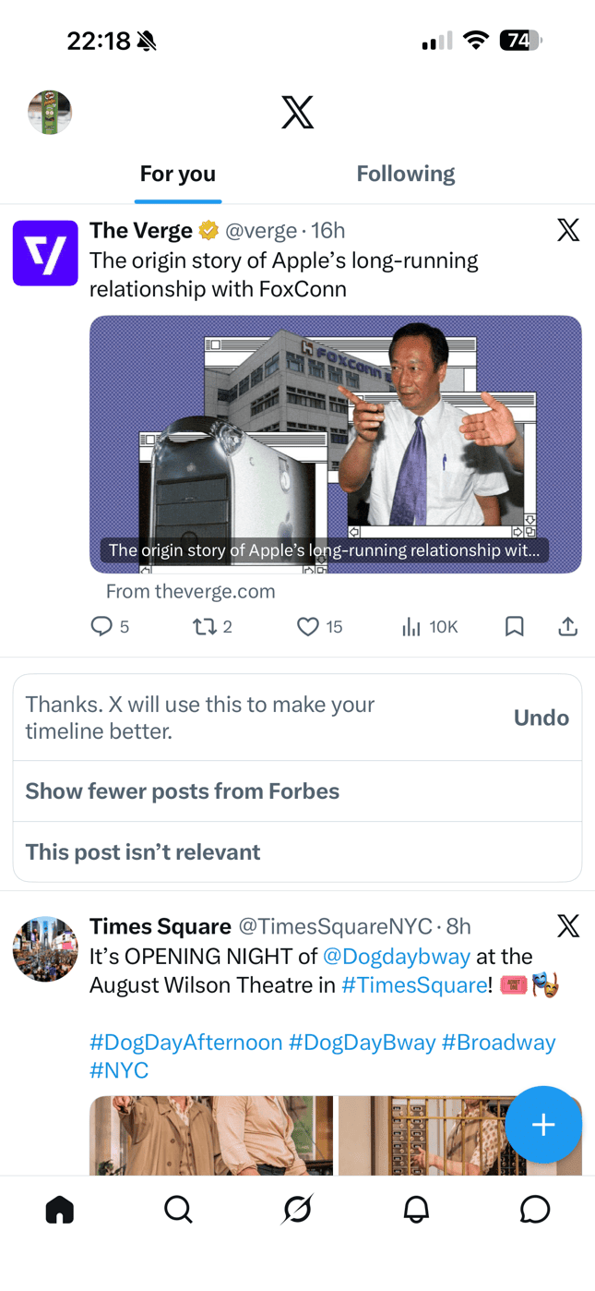This screenshot has width=595, height=1291.
Task: Open the Home feed icon
Action: pos(59,1210)
